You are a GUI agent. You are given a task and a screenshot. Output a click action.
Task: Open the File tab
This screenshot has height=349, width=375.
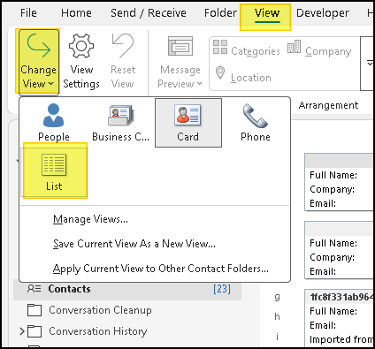(x=28, y=13)
